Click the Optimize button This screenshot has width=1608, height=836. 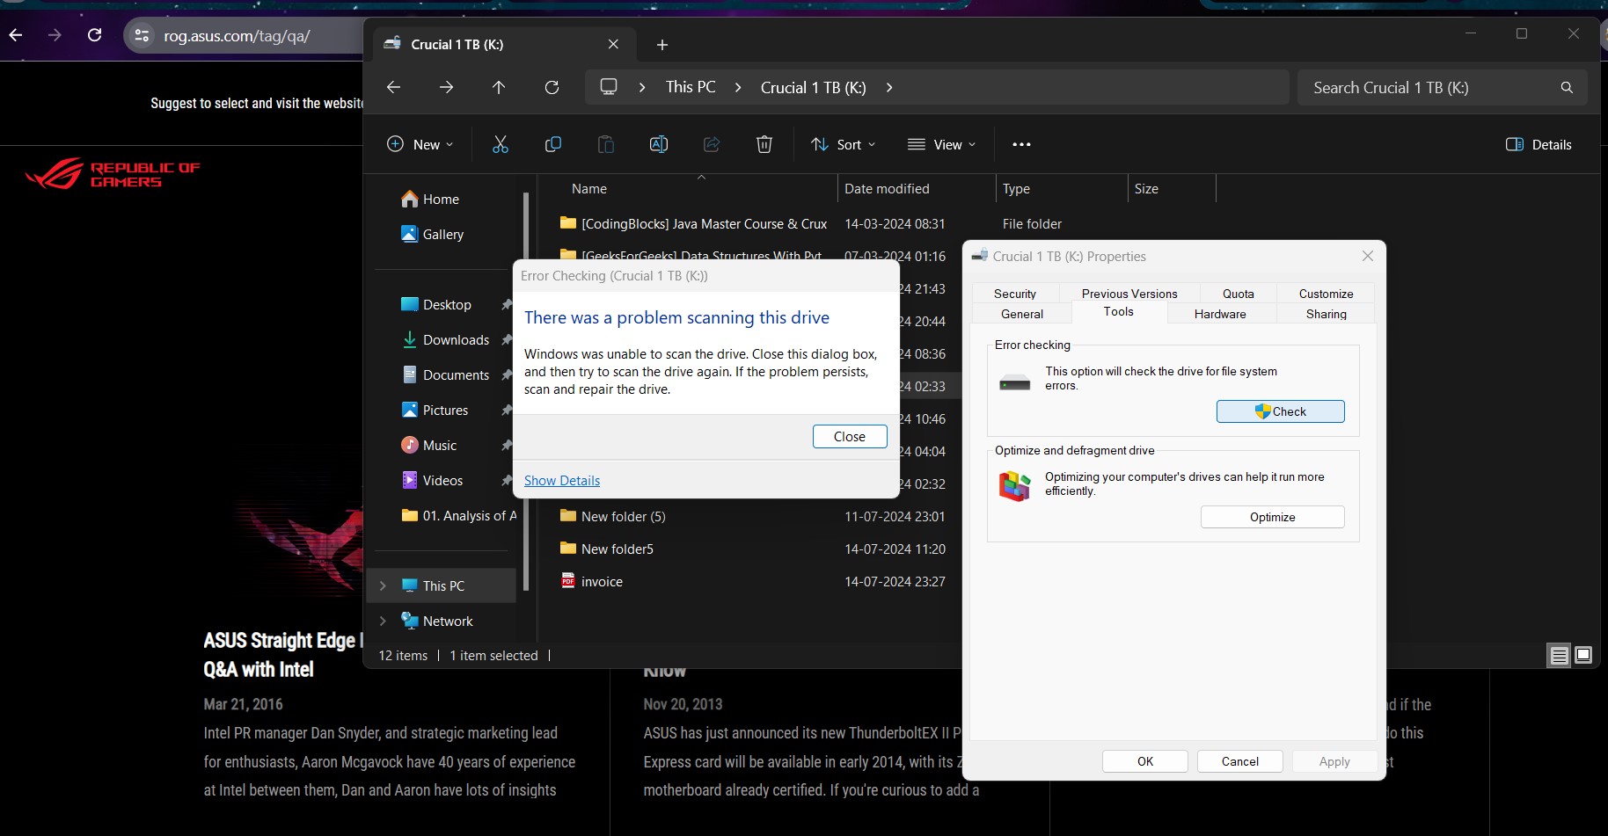(1272, 517)
